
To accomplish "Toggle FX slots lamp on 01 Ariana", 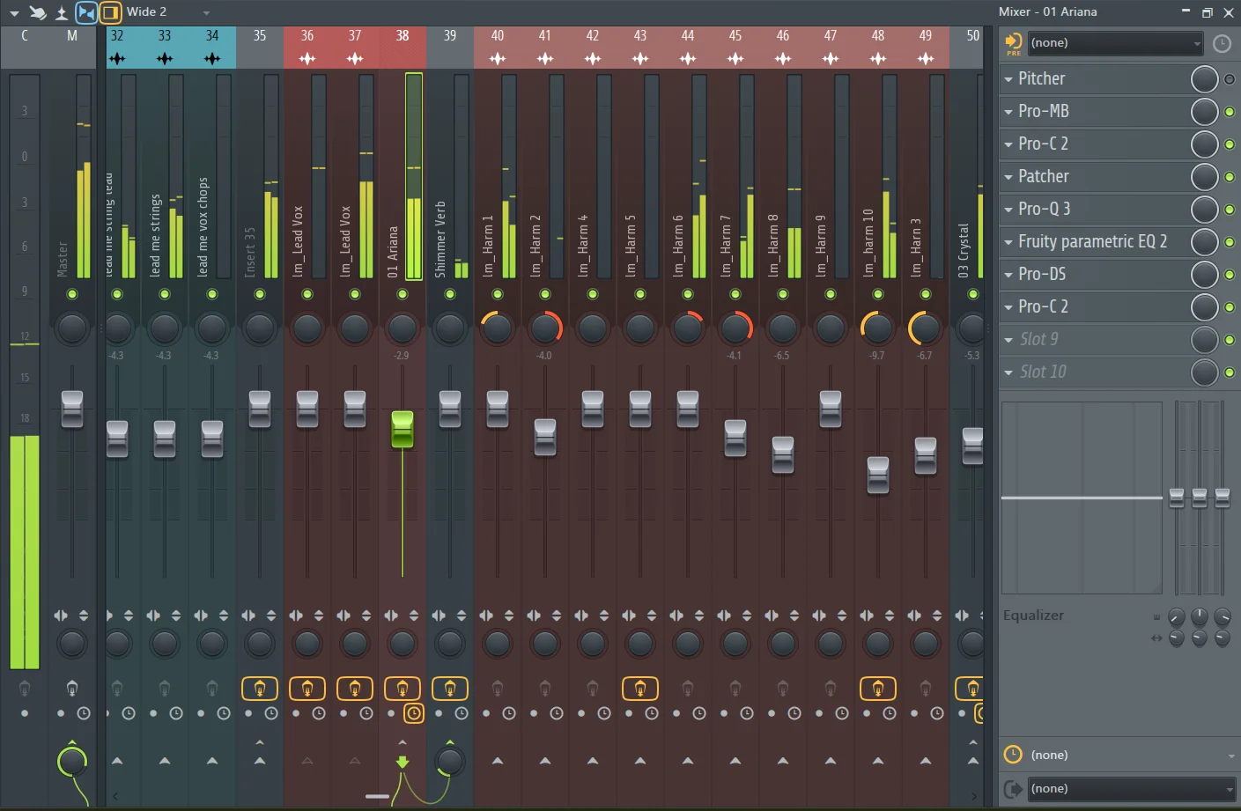I will point(403,688).
